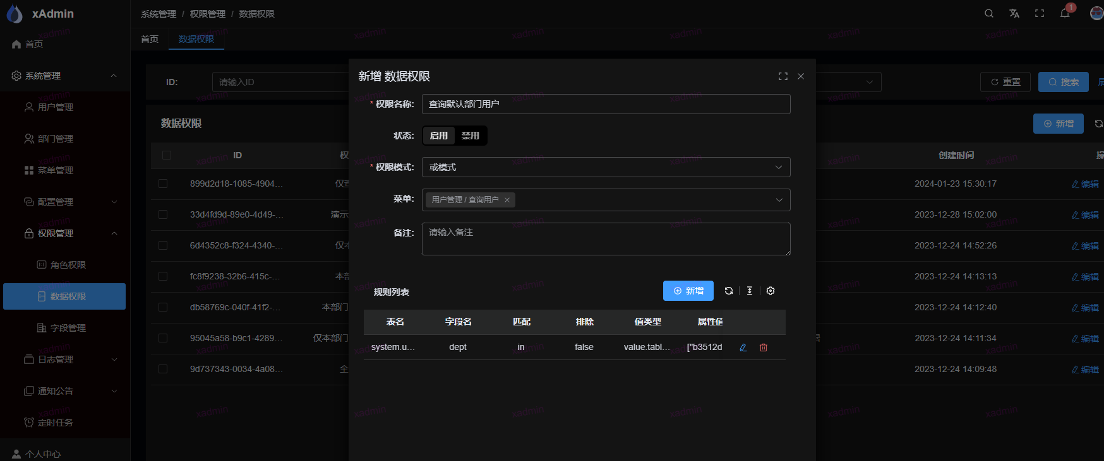Check the row 899d2d18-1085-4904 checkbox

click(x=163, y=184)
